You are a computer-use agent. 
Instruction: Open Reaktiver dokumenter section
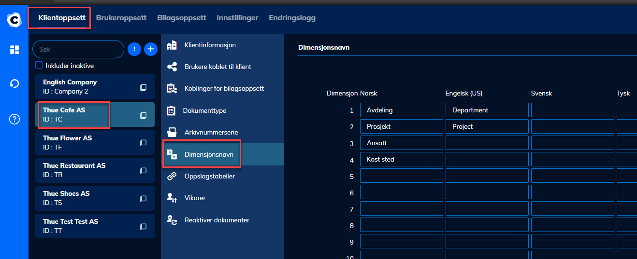[x=217, y=220]
